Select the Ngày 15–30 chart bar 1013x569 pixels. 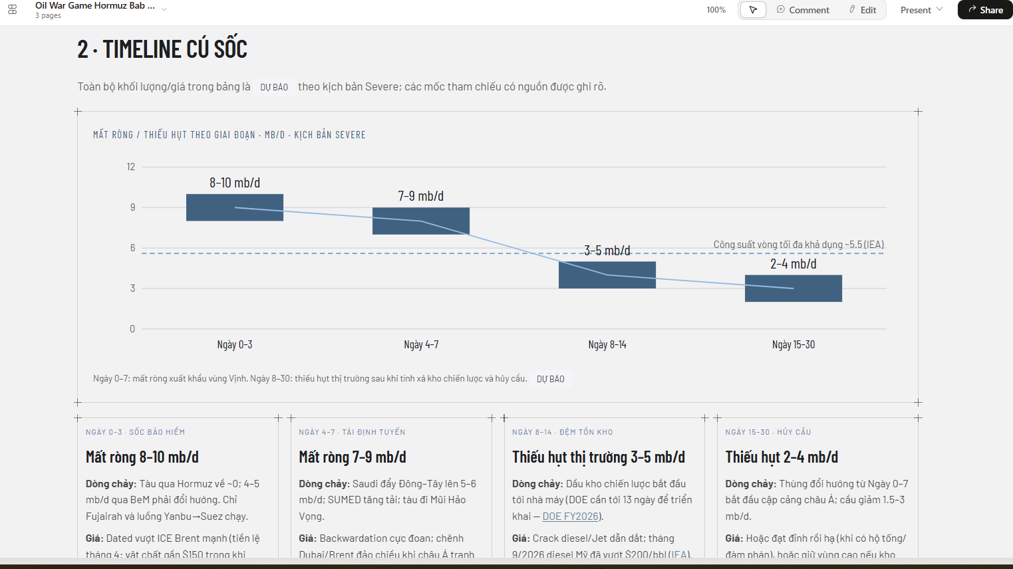(x=794, y=288)
